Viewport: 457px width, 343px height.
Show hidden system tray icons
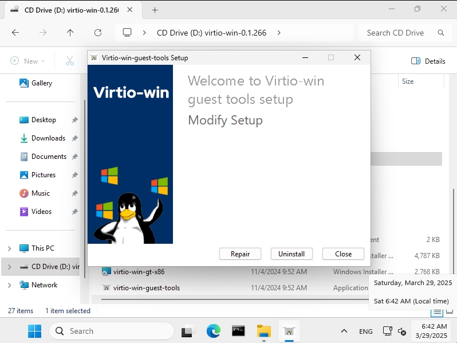(x=344, y=332)
